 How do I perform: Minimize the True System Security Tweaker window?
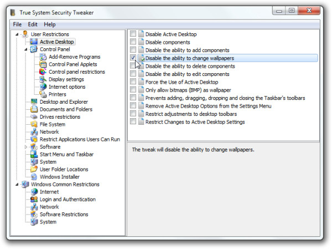point(279,11)
